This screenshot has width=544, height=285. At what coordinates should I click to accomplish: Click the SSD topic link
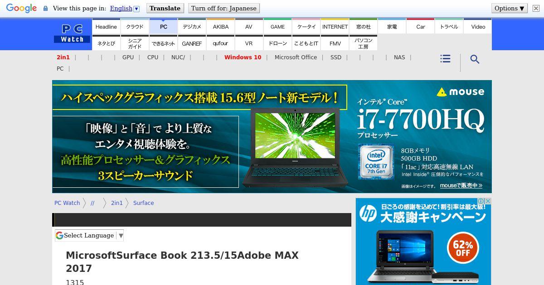pos(336,57)
